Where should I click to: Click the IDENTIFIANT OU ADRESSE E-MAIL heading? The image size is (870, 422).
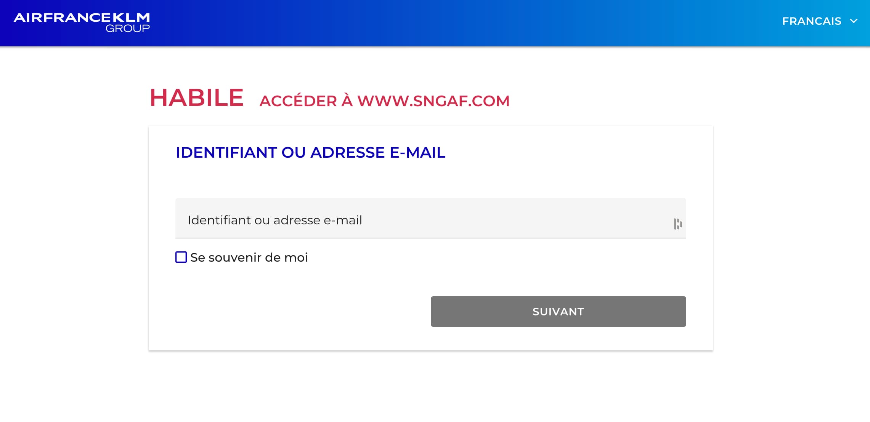coord(310,152)
